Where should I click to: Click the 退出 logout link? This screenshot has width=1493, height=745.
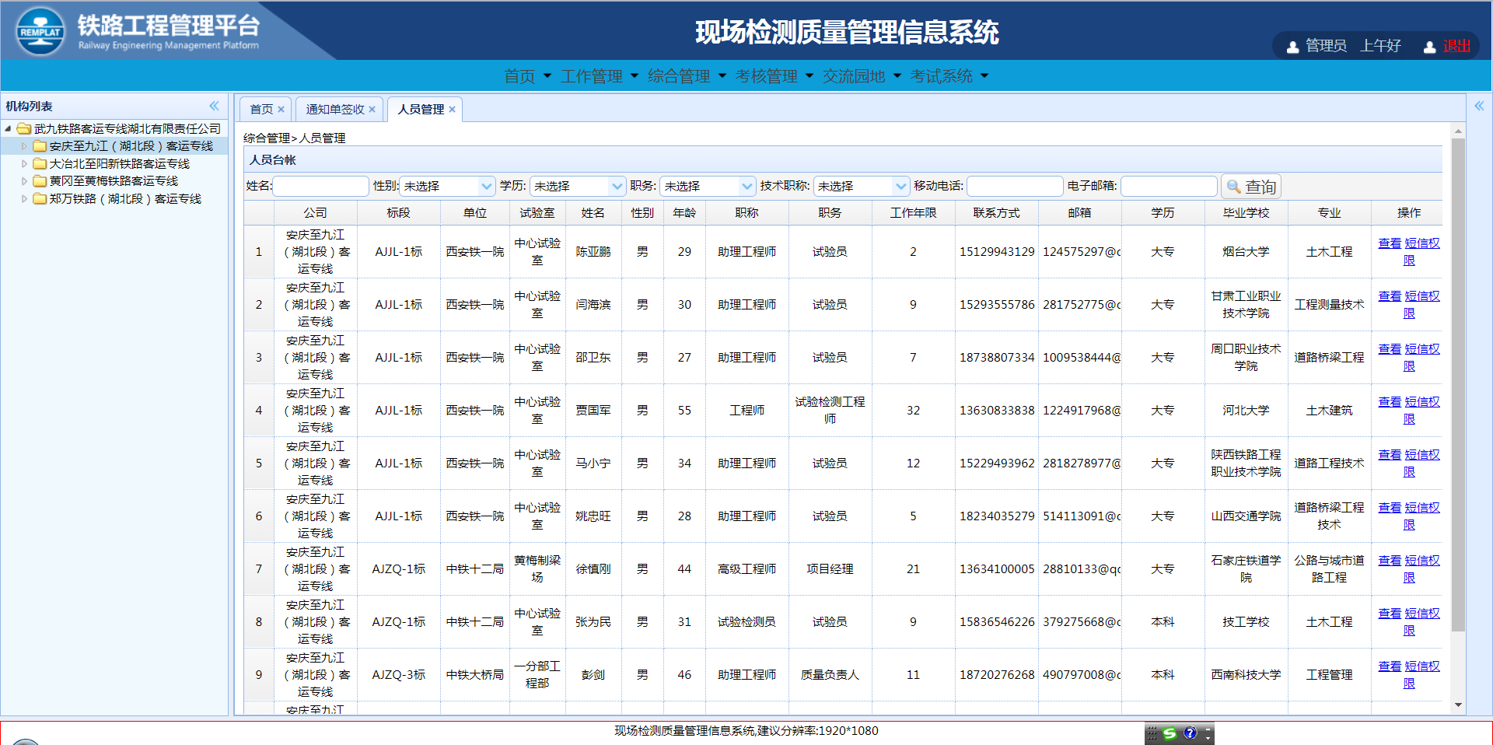click(x=1456, y=46)
